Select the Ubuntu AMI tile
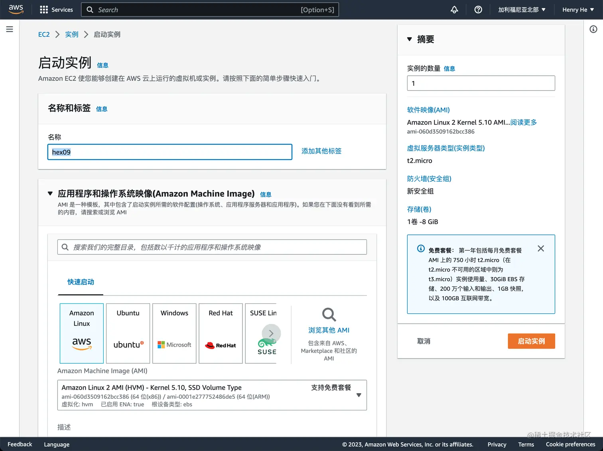This screenshot has height=451, width=603. (128, 333)
